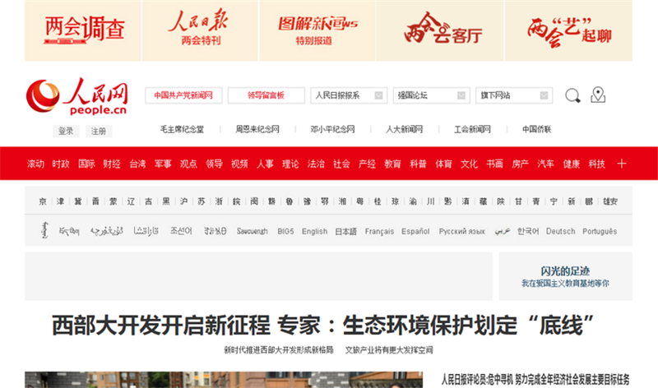This screenshot has height=388, width=658.
Task: Open the 文旅产业将有更大发挥空间 sublink
Action: pyautogui.click(x=389, y=350)
